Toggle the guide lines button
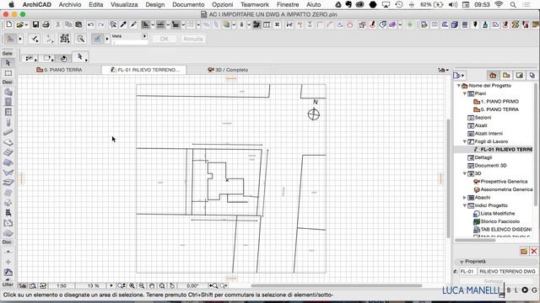 [10, 39]
